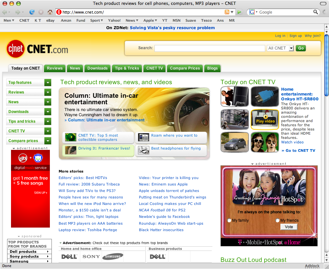Click the Watch video link
Viewport: 329px width, 269px height.
pos(292,142)
